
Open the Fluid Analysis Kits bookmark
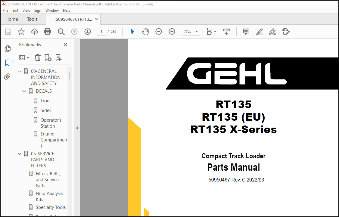pyautogui.click(x=49, y=197)
